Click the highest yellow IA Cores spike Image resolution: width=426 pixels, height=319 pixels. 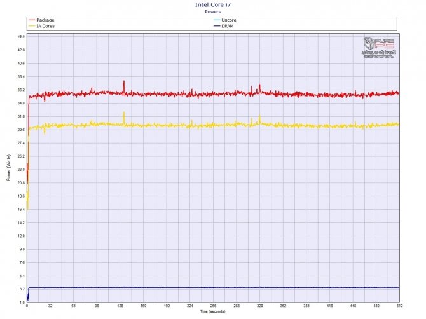coord(124,112)
